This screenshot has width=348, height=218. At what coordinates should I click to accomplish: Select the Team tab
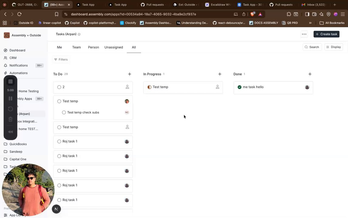76,47
